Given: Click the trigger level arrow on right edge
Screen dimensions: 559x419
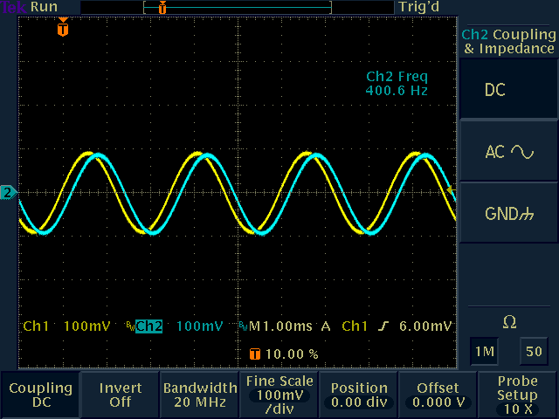Looking at the screenshot, I should [451, 189].
